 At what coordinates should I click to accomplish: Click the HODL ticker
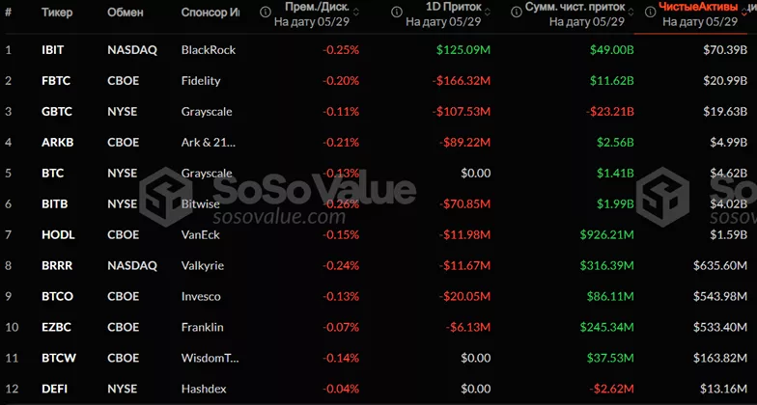coord(56,235)
